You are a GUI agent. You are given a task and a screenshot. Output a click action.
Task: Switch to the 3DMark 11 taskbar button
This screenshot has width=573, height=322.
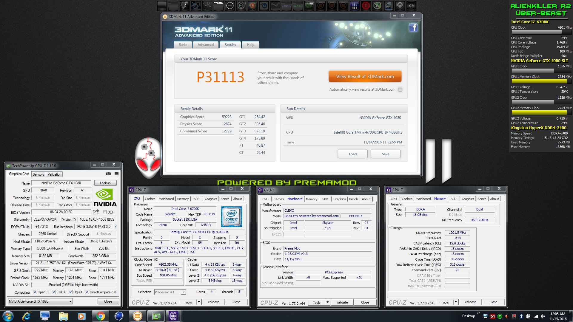(137, 316)
